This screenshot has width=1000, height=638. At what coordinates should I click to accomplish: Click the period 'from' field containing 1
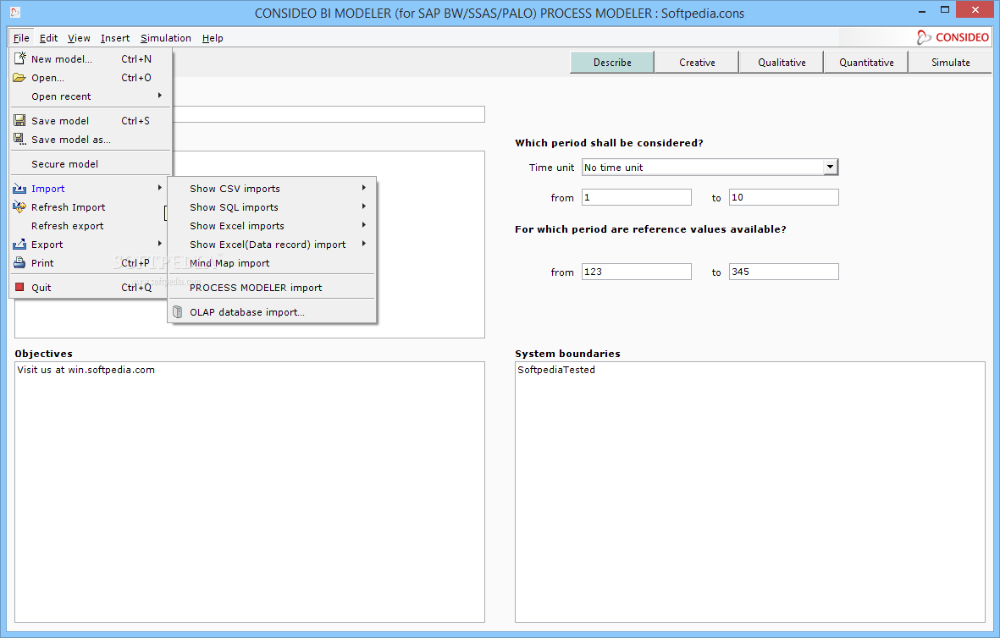click(x=637, y=197)
